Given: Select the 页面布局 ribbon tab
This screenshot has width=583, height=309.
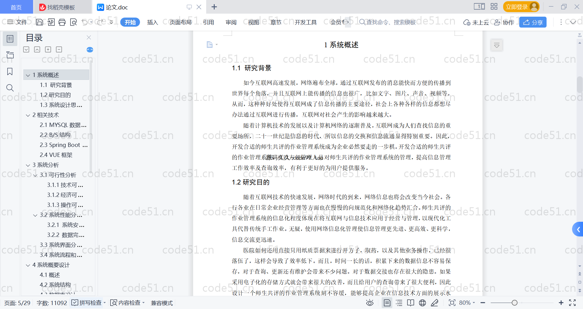Looking at the screenshot, I should (x=180, y=22).
